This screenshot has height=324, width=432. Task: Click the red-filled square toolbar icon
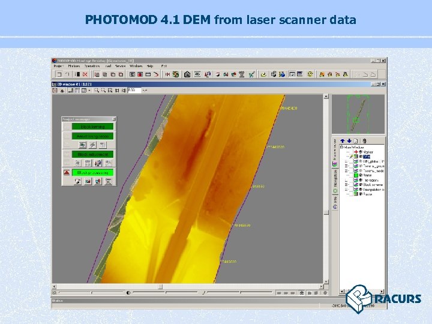coord(140,74)
